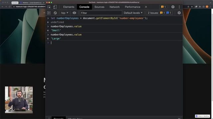Click the browser back arrow

pyautogui.click(x=2, y=7)
